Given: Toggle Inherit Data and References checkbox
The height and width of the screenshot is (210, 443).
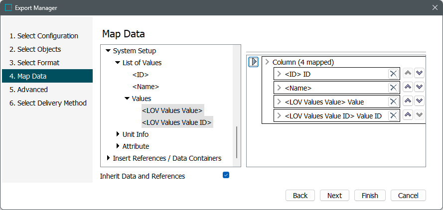Looking at the screenshot, I should pos(226,175).
